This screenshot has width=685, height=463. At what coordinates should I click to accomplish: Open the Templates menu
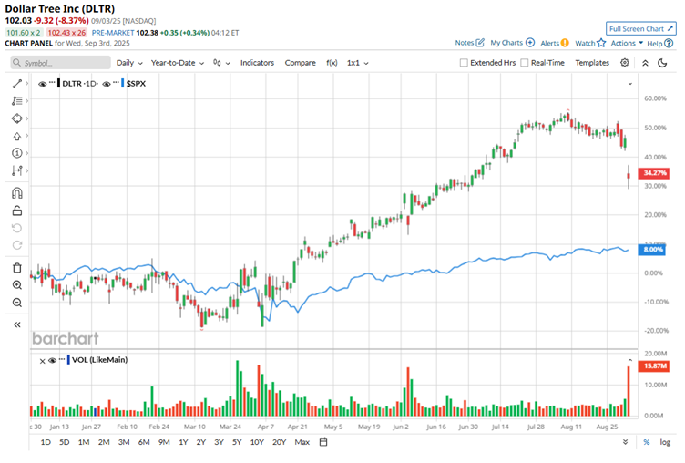592,63
